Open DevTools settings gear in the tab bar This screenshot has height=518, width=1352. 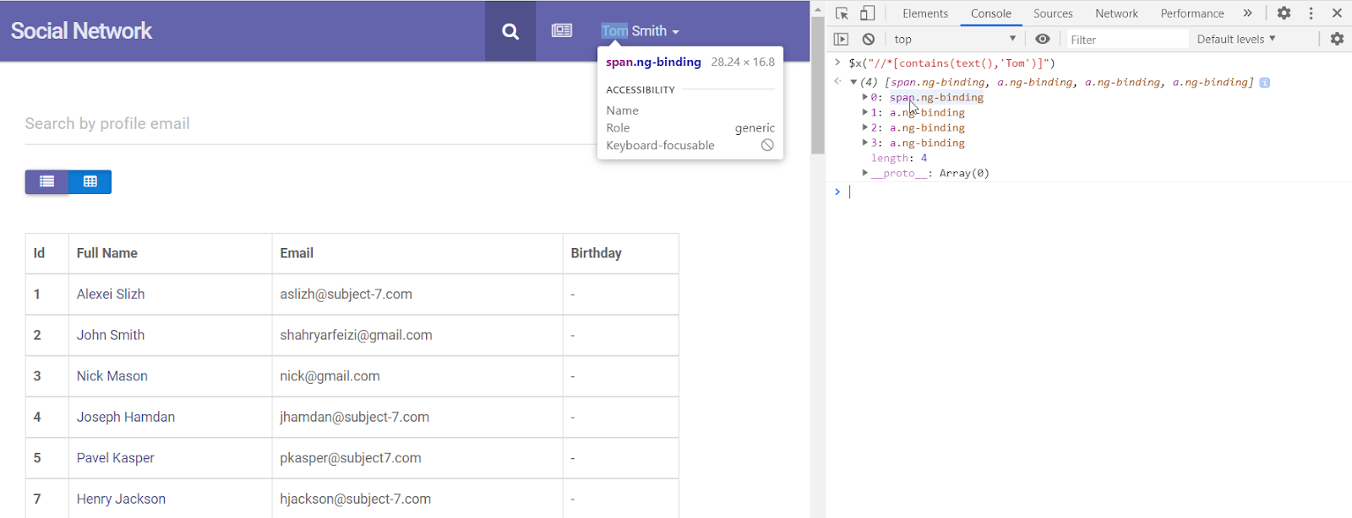click(1284, 13)
